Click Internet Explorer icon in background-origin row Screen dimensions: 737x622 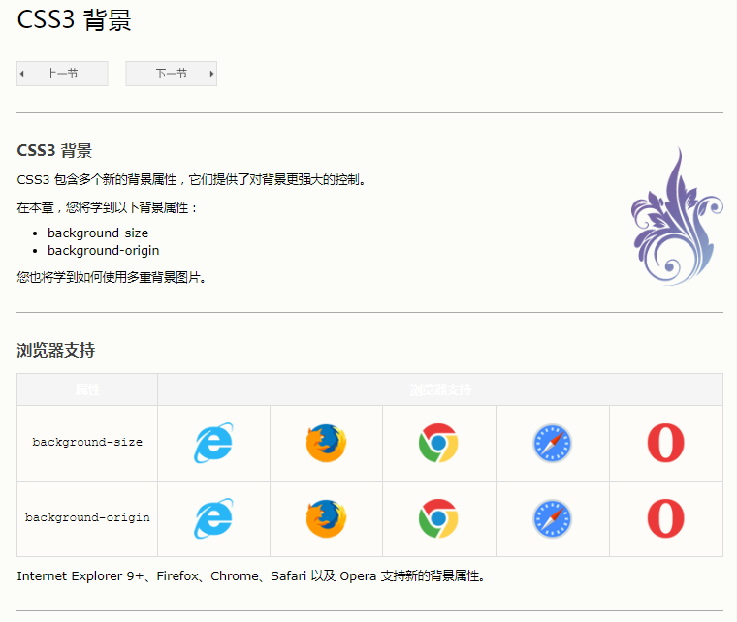pyautogui.click(x=214, y=518)
